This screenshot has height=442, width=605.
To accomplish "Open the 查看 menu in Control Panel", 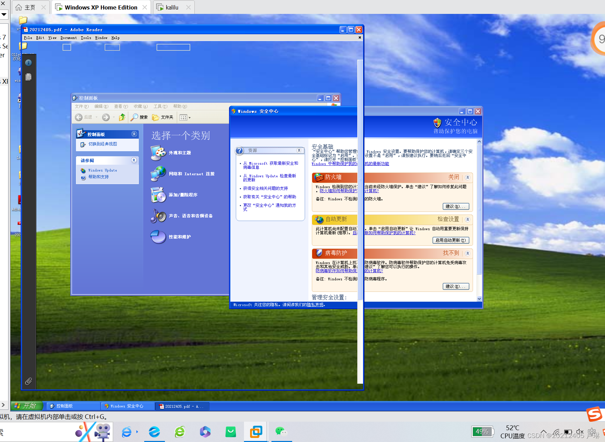I will [121, 106].
